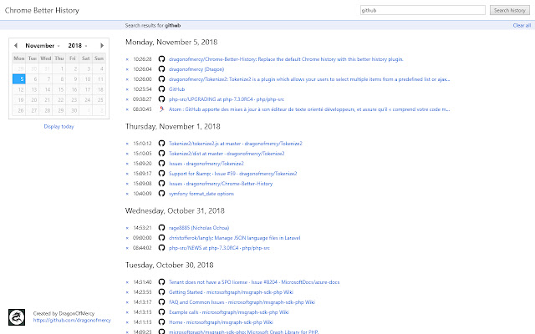Delete the 08:44:02 history entry
535x334 pixels.
click(127, 248)
